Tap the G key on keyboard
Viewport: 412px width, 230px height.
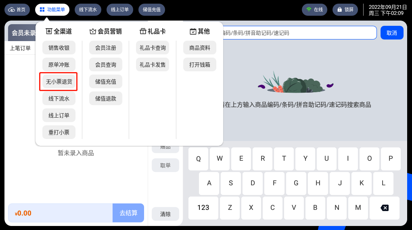(296, 183)
